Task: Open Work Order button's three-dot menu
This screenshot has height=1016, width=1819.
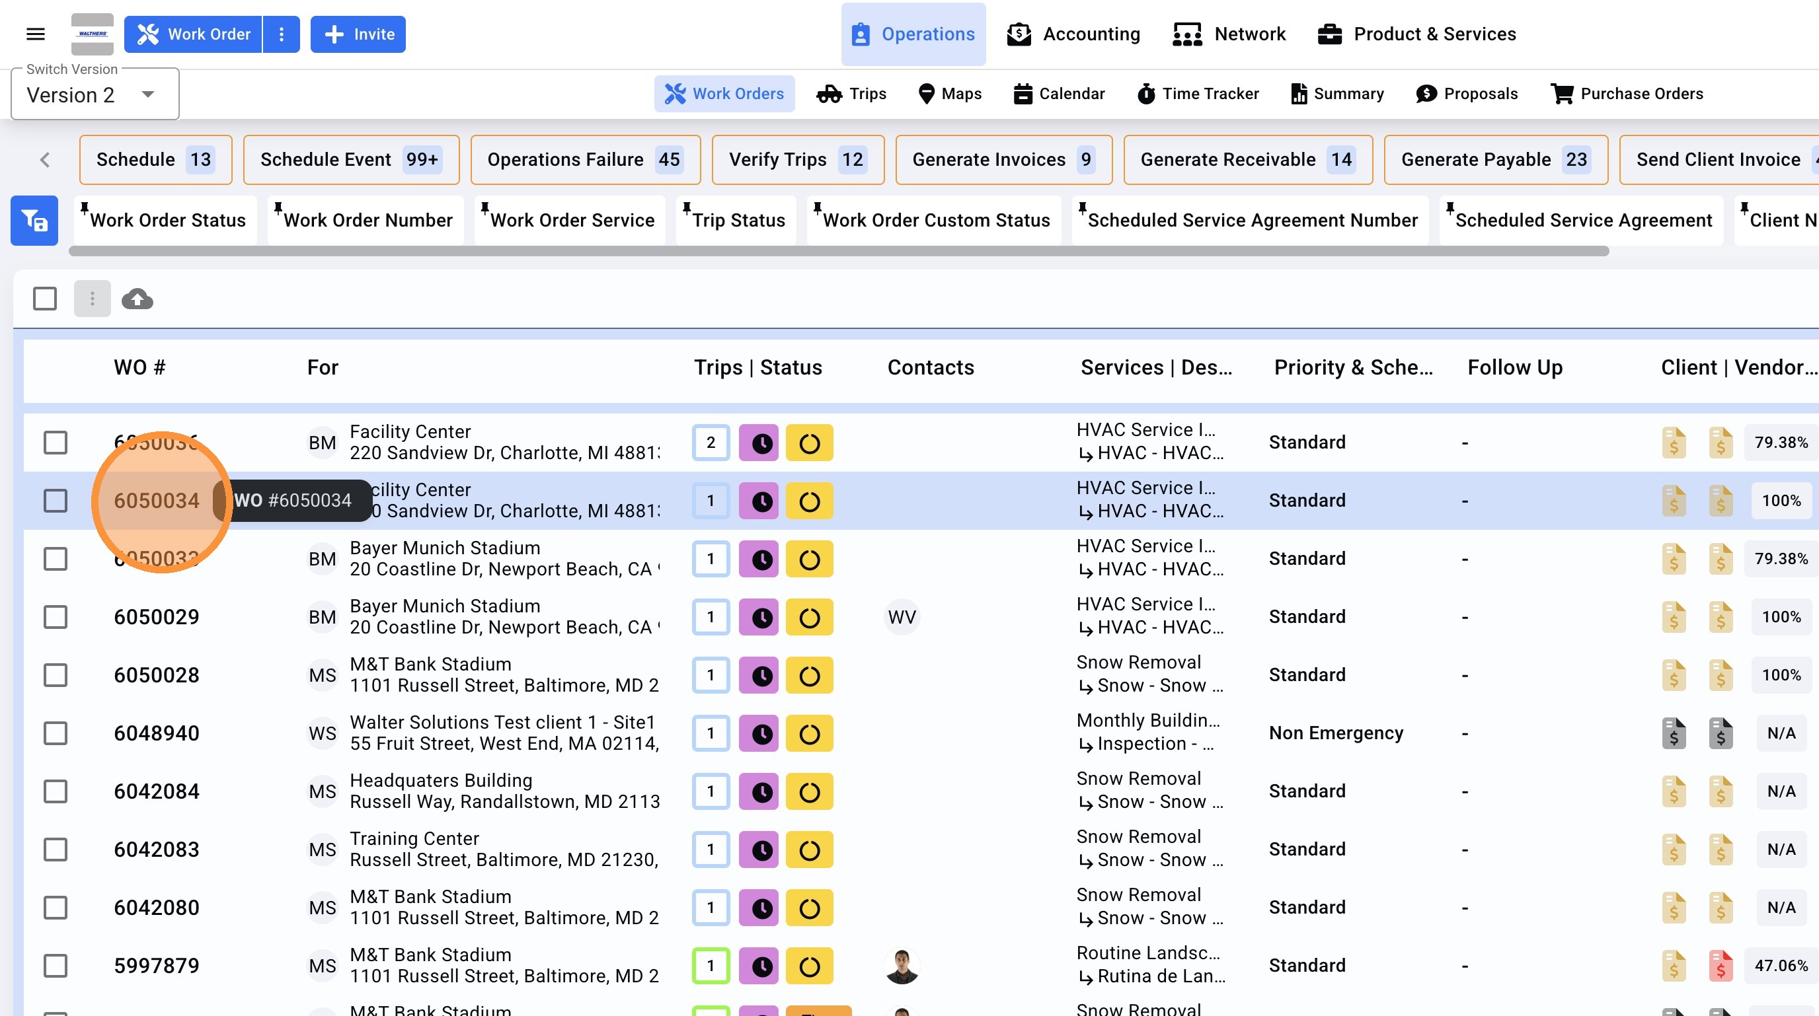Action: tap(281, 34)
